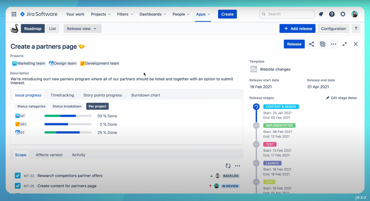Screen dimensions: 370x201
Task: Click the Jira Software logo
Action: coord(39,14)
